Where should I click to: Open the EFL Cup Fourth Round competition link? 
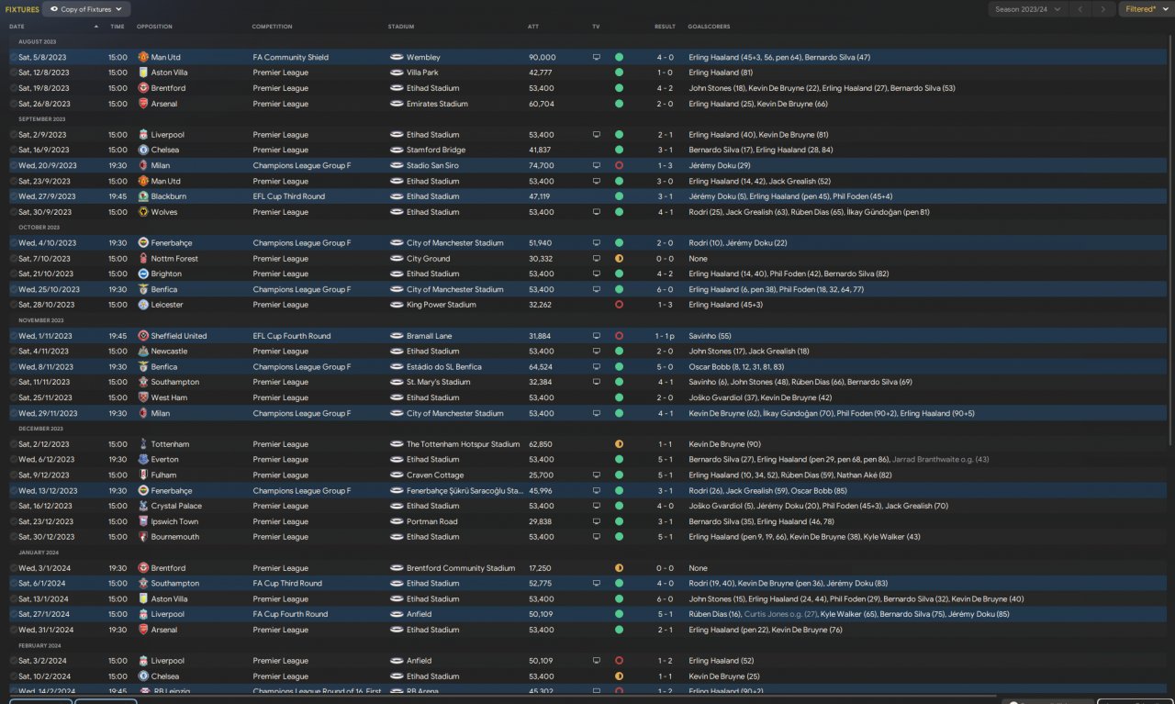[292, 336]
